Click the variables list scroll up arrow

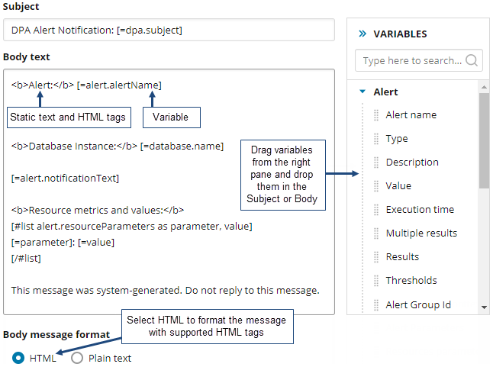pyautogui.click(x=484, y=88)
